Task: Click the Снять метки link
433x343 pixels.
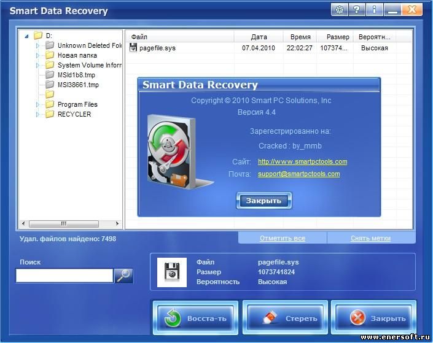Action: click(x=370, y=238)
